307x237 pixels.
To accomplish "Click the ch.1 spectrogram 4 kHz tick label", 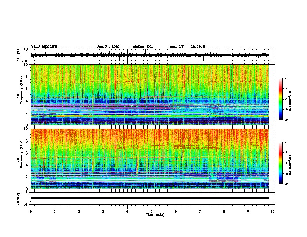I will click(x=27, y=101).
